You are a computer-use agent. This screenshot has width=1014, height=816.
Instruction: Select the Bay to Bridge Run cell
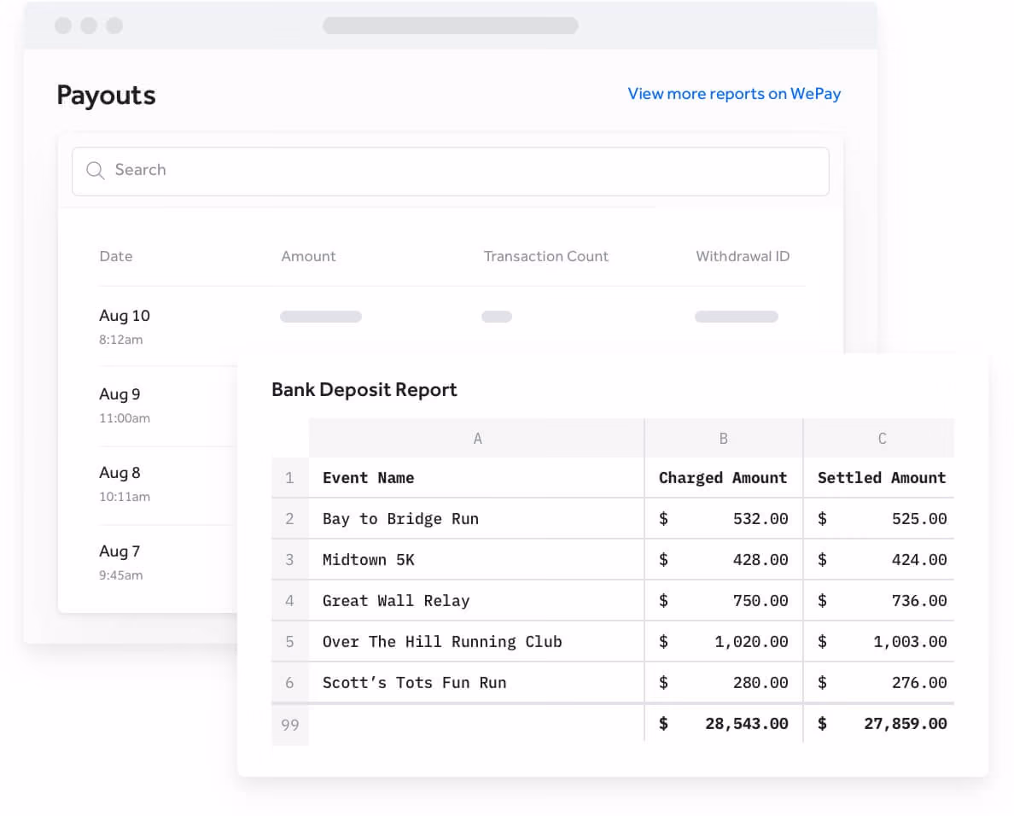(476, 519)
